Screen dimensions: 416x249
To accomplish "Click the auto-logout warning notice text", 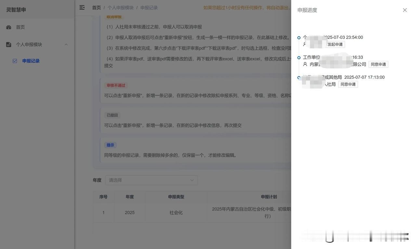I will (x=247, y=7).
